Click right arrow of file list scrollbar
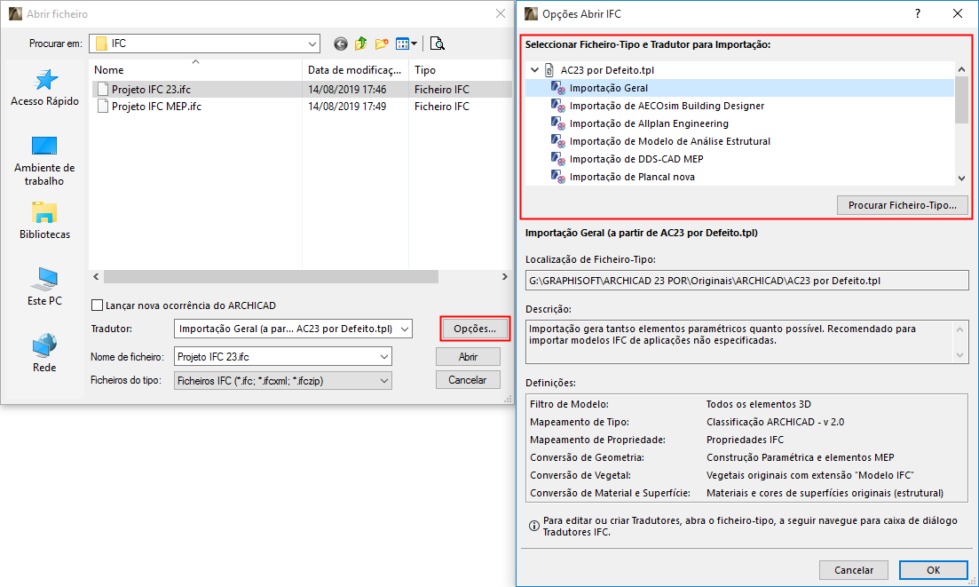This screenshot has width=979, height=587. 504,277
